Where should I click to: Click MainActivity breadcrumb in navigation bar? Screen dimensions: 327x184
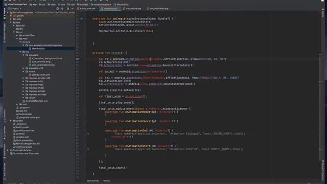point(121,5)
